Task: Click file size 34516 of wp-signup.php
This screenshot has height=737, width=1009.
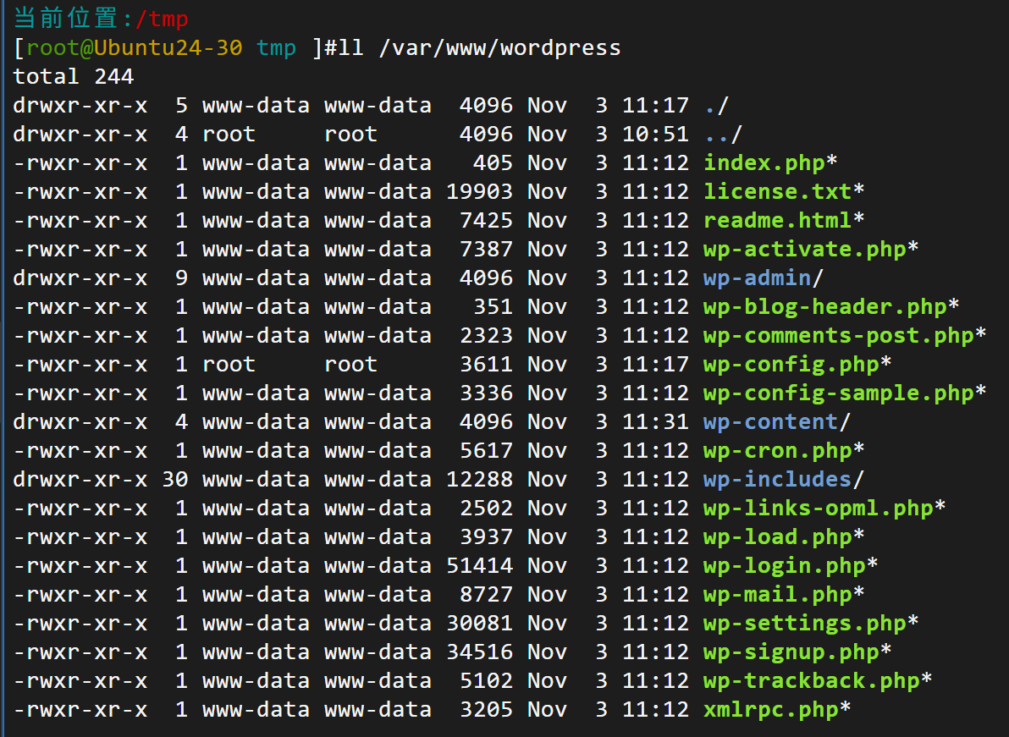Action: click(x=479, y=652)
